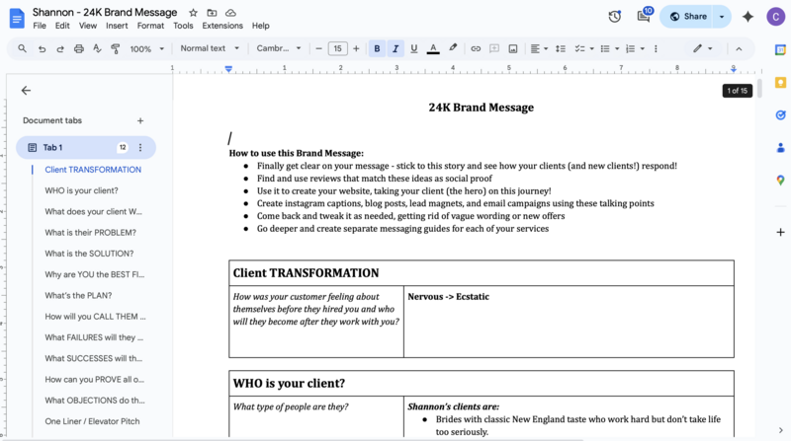Star this document

(193, 13)
